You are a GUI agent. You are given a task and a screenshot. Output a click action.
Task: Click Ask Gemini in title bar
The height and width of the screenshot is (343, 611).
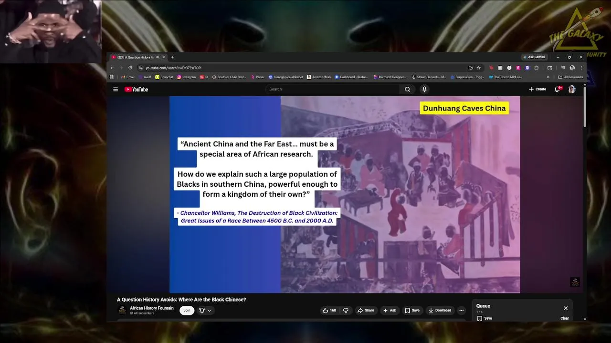point(534,57)
